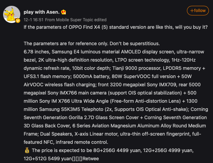Click the "edited" label after the source
The image size is (213, 163).
99,20
